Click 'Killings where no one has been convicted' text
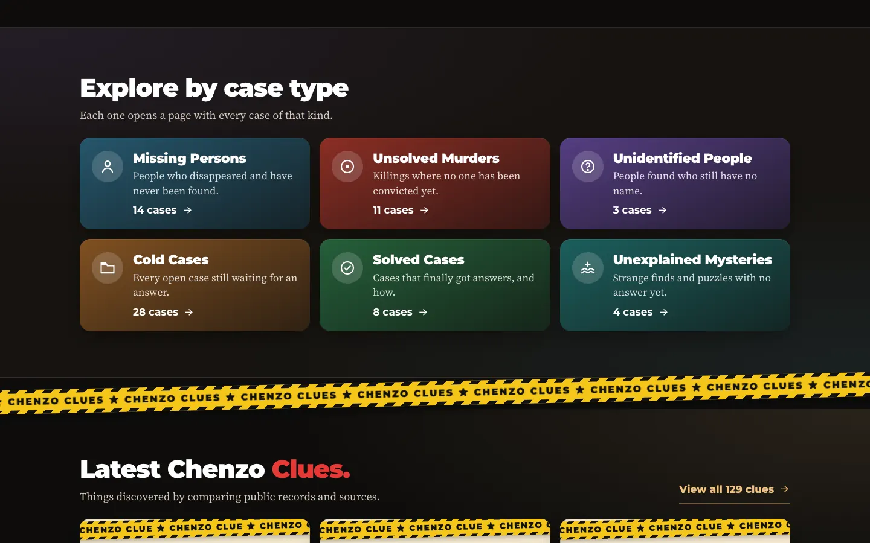The width and height of the screenshot is (870, 543). point(446,183)
